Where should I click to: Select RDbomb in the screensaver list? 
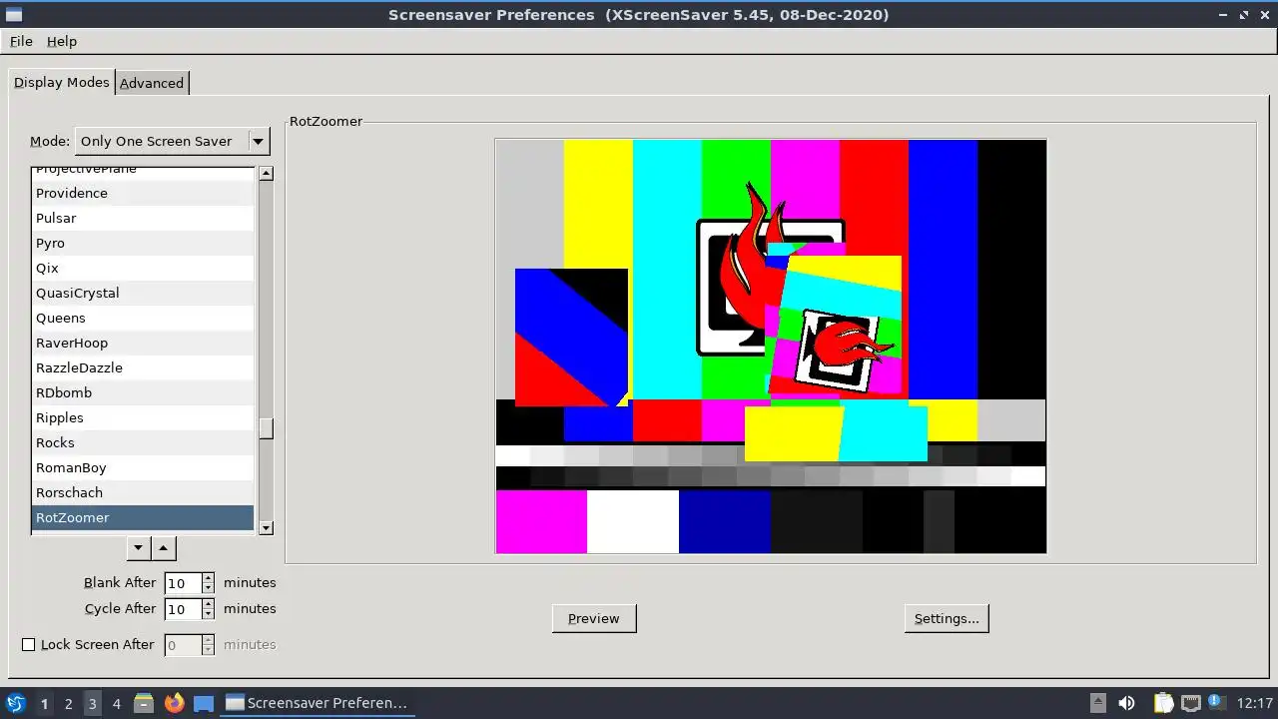[x=143, y=392]
